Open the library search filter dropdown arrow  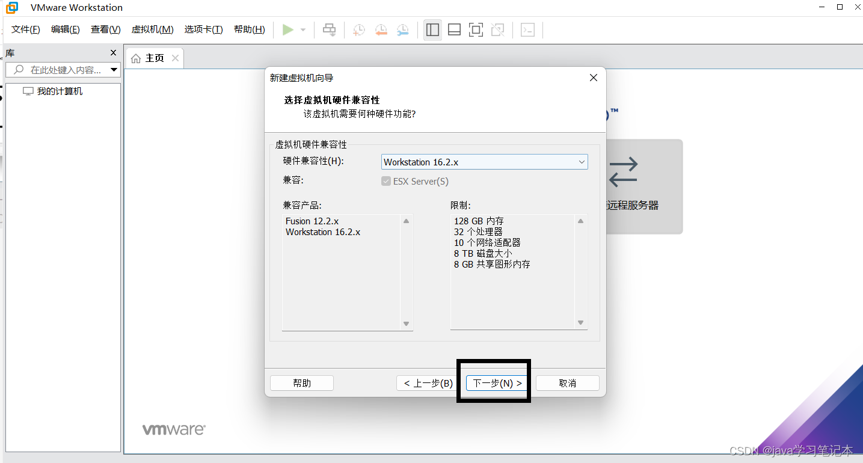(114, 70)
